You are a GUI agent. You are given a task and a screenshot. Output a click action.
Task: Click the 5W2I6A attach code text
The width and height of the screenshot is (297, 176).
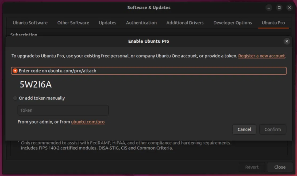(x=36, y=85)
